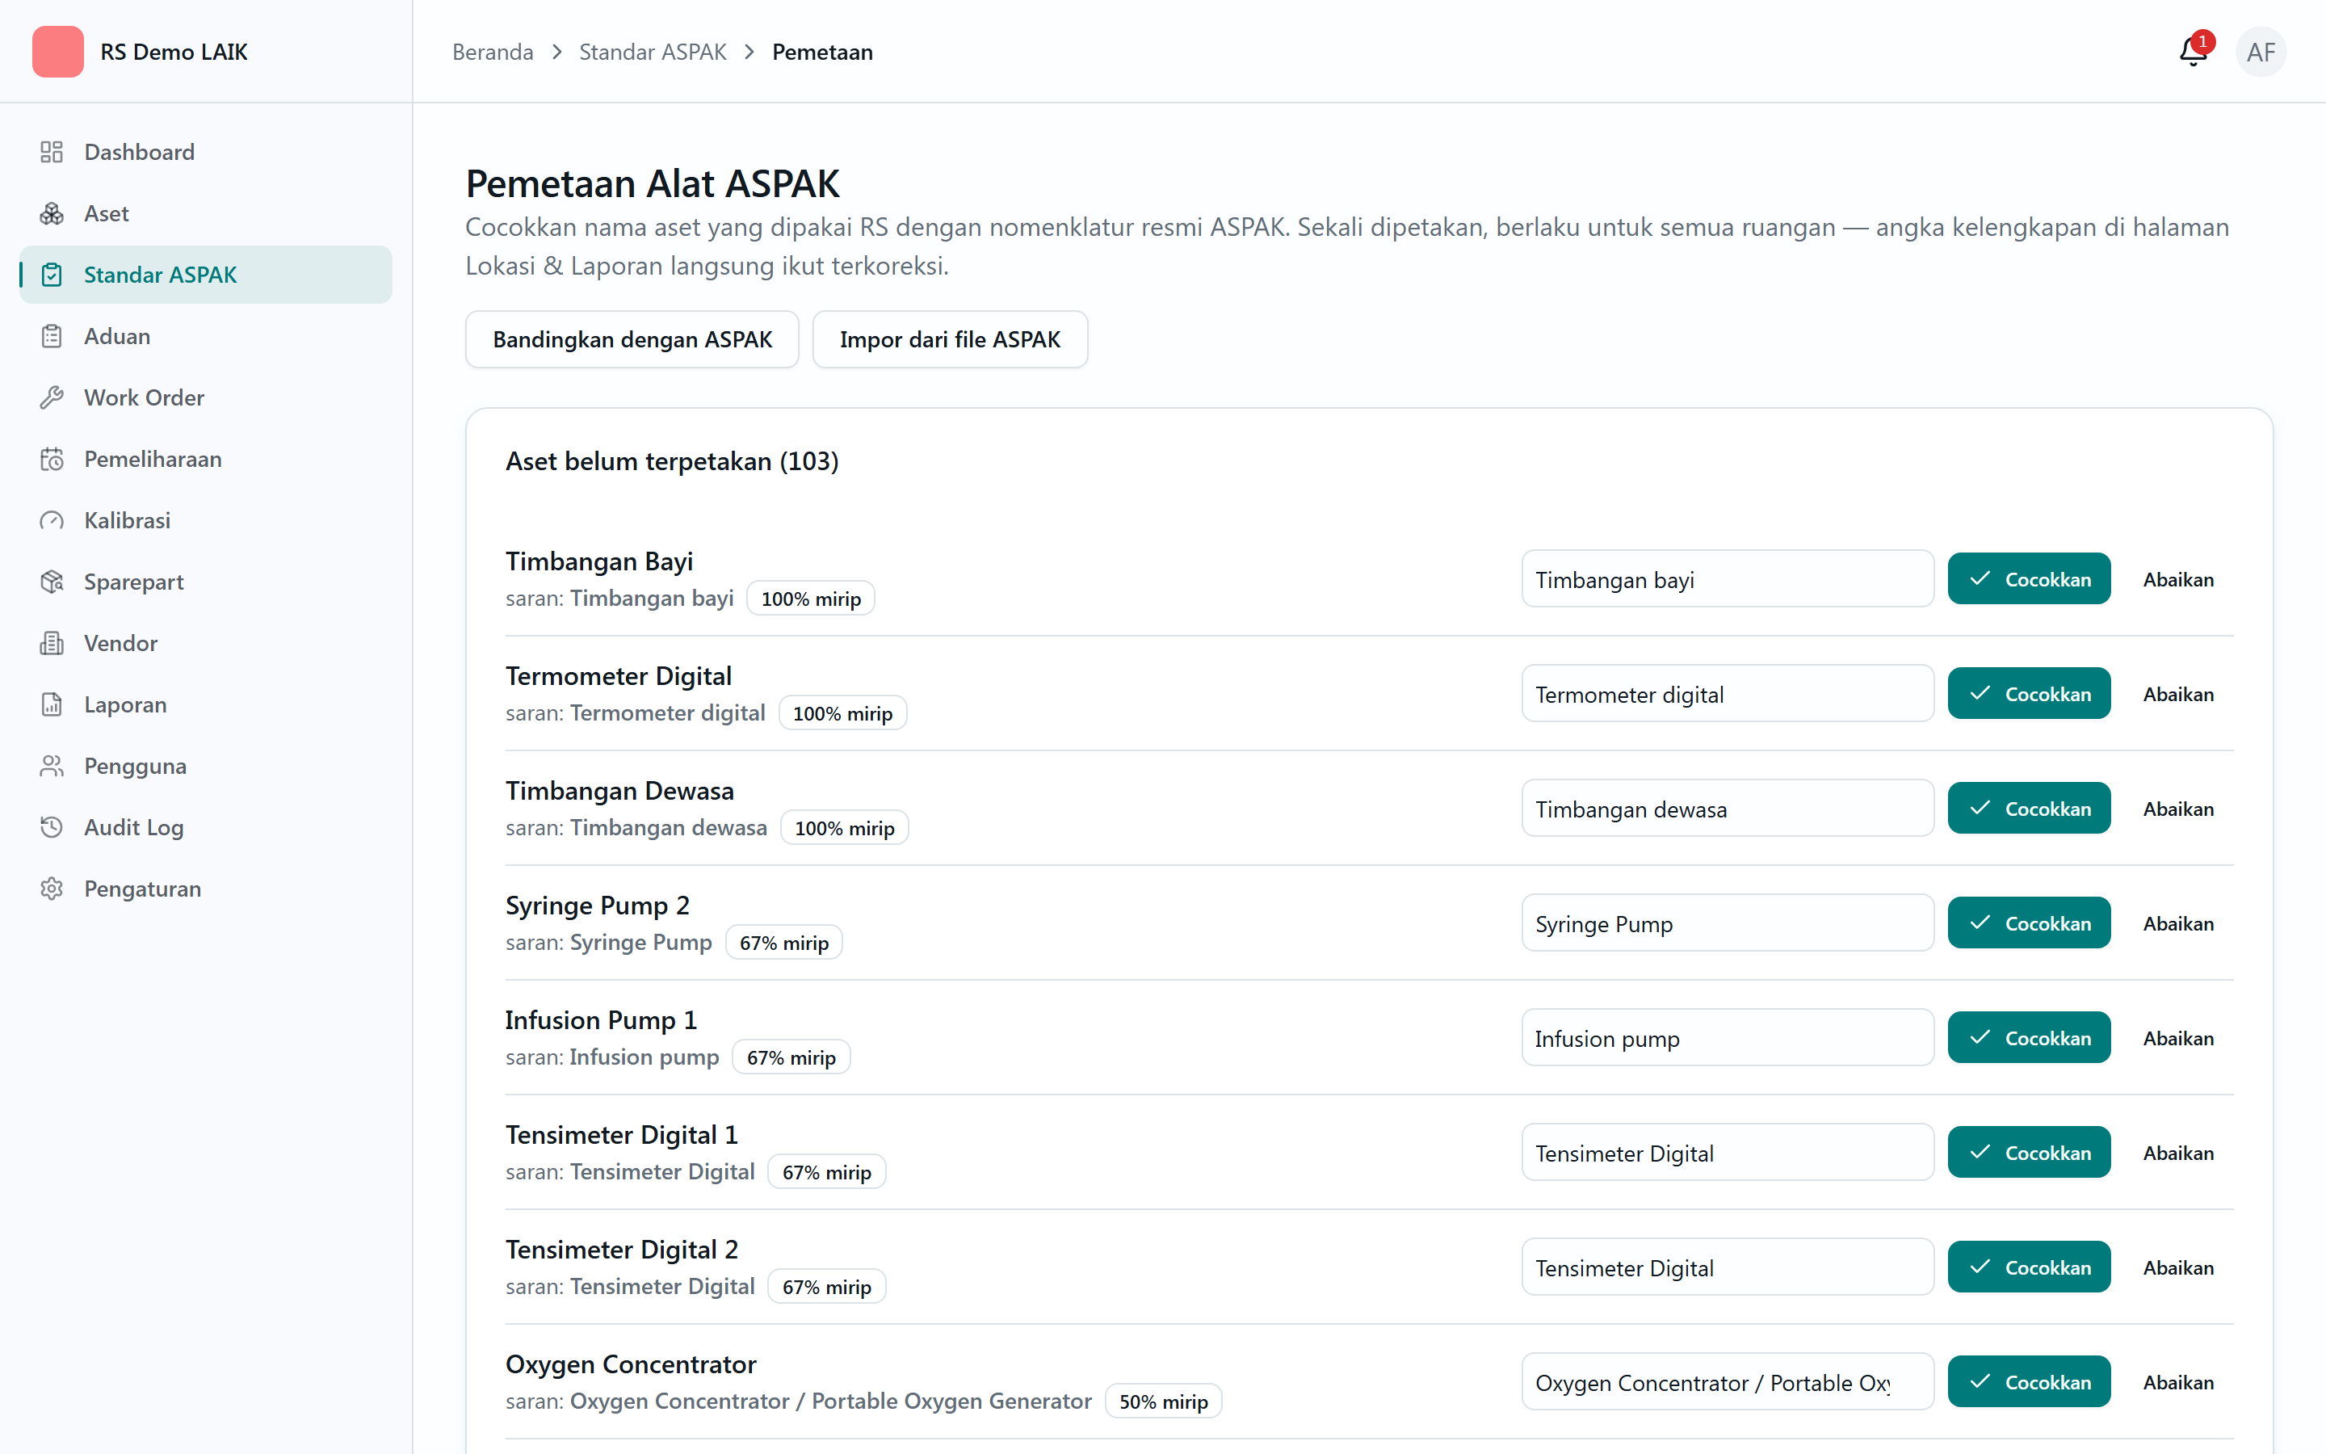Image resolution: width=2326 pixels, height=1454 pixels.
Task: Open Dashboard from the sidebar
Action: (206, 152)
